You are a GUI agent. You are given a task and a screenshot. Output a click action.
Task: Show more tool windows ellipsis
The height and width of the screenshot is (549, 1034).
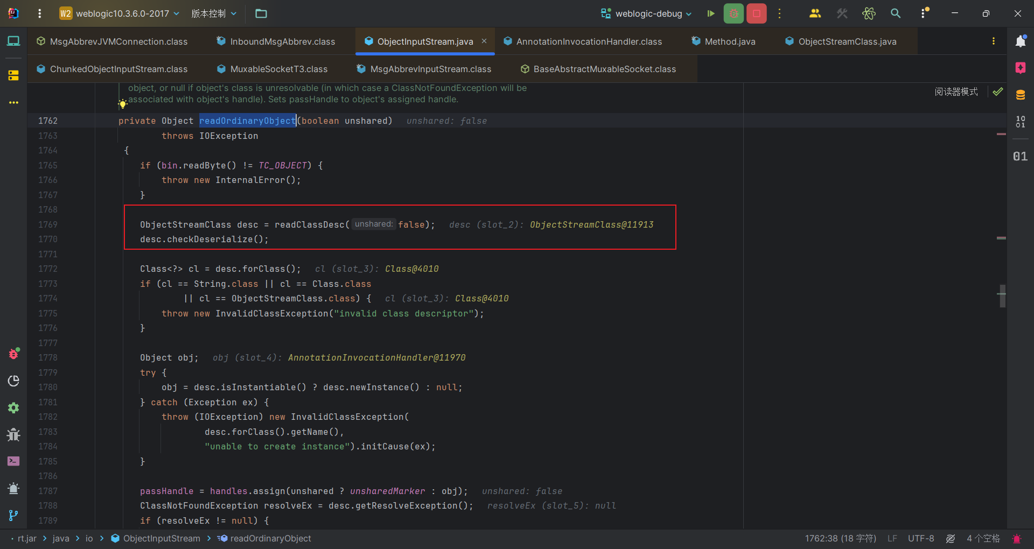coord(13,102)
